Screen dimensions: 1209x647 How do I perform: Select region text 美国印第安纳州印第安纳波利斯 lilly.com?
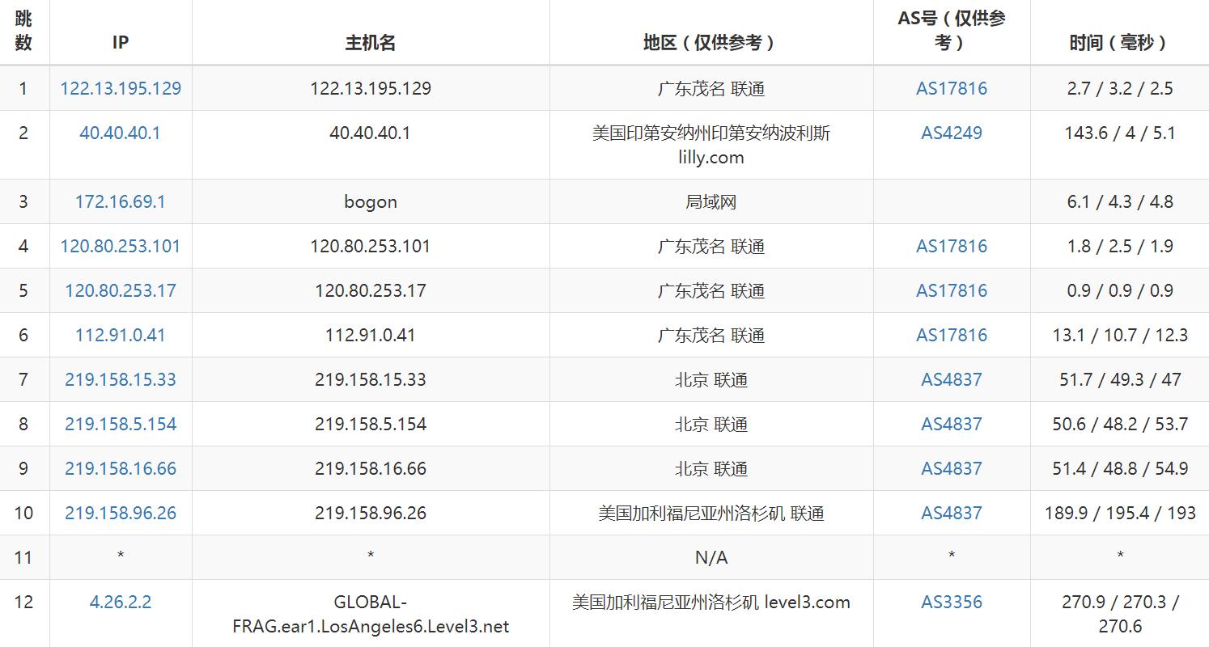click(x=711, y=145)
